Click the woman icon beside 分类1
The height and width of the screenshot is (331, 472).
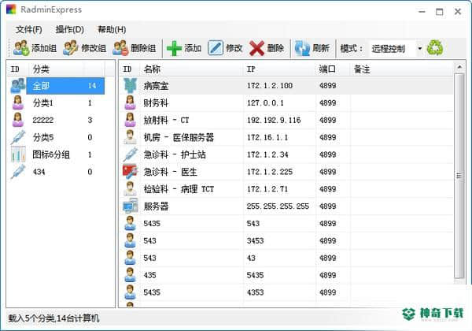pyautogui.click(x=18, y=102)
